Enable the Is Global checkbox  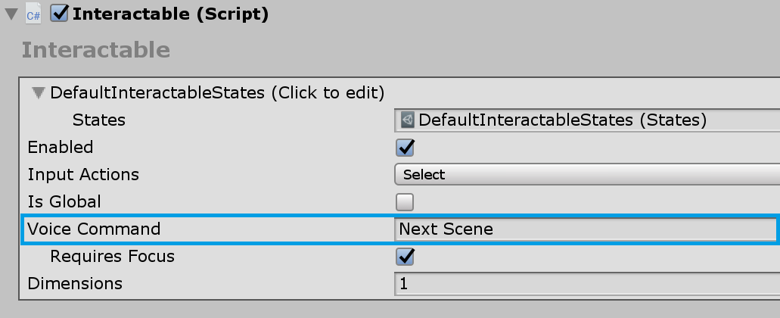coord(406,201)
